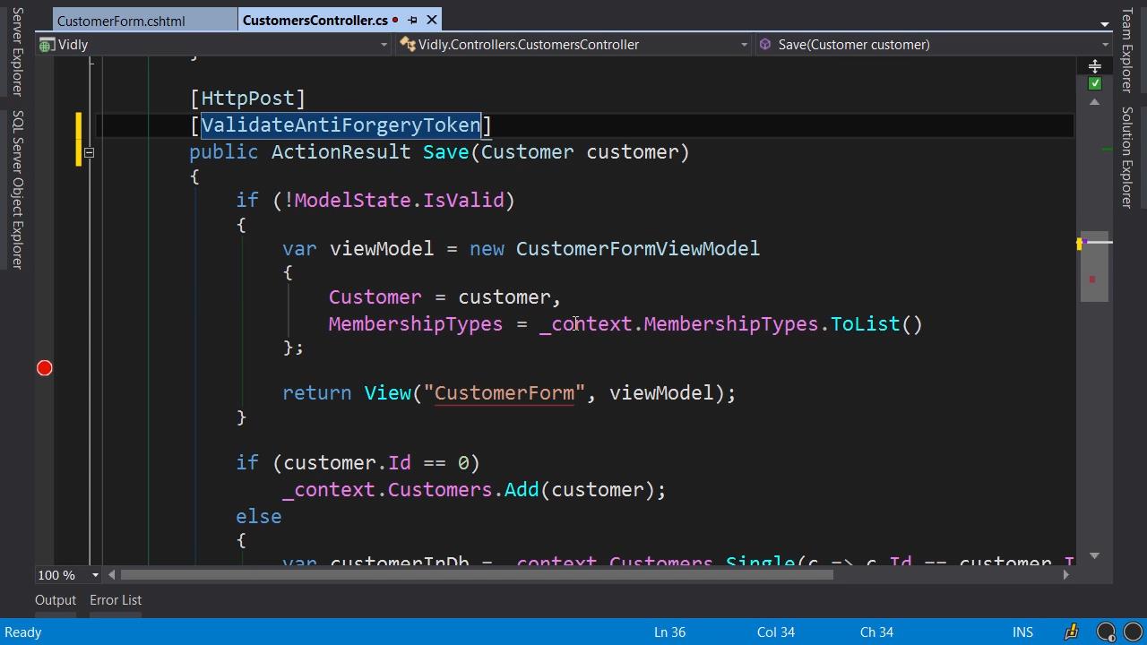Click the first circle icon in status bar
Screen dimensions: 1147x645
(1106, 632)
